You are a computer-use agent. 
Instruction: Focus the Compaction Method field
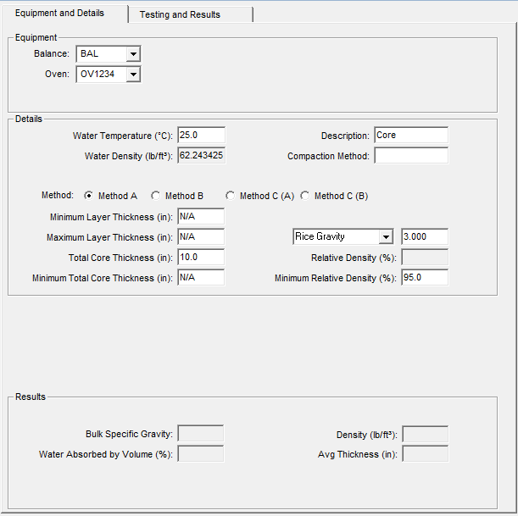coord(410,156)
